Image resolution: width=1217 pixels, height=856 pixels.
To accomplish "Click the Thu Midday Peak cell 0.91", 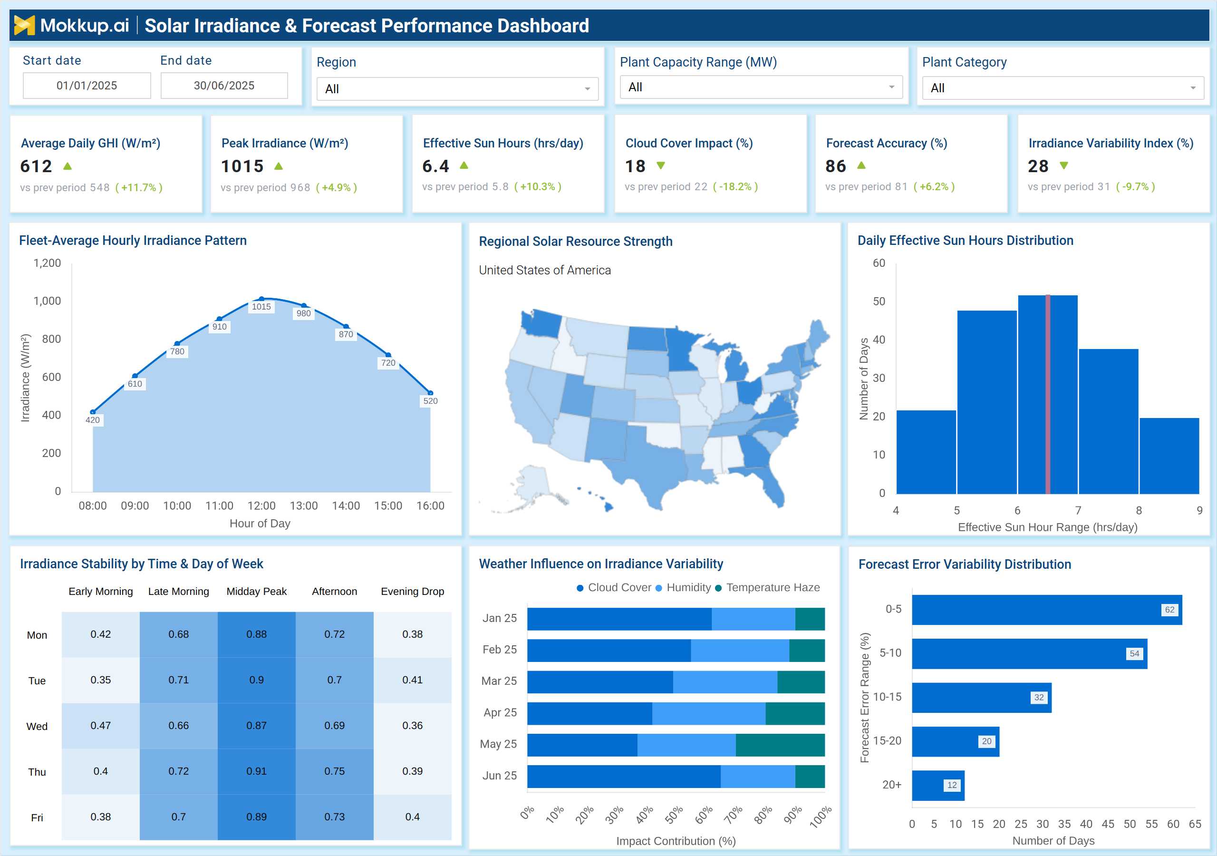I will (x=257, y=771).
